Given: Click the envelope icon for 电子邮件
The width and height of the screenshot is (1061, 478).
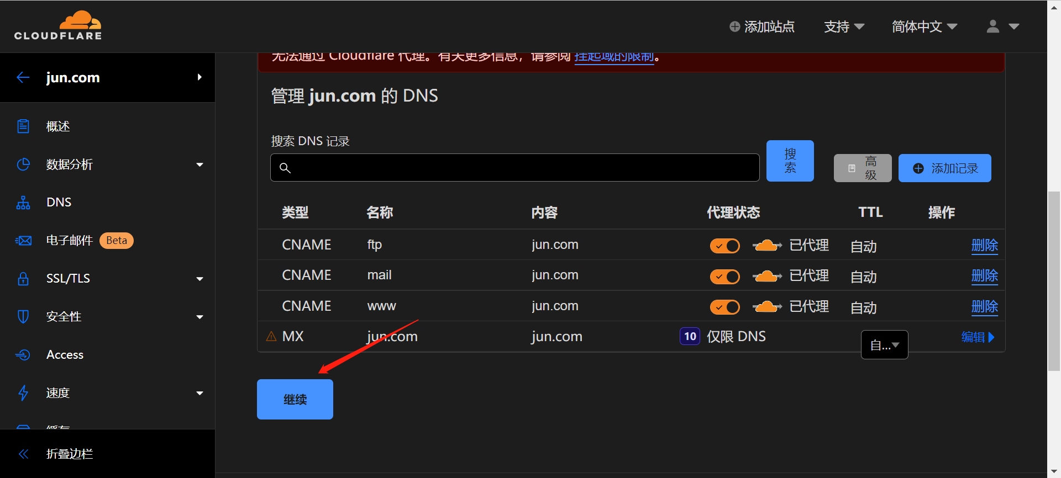Looking at the screenshot, I should pyautogui.click(x=23, y=241).
